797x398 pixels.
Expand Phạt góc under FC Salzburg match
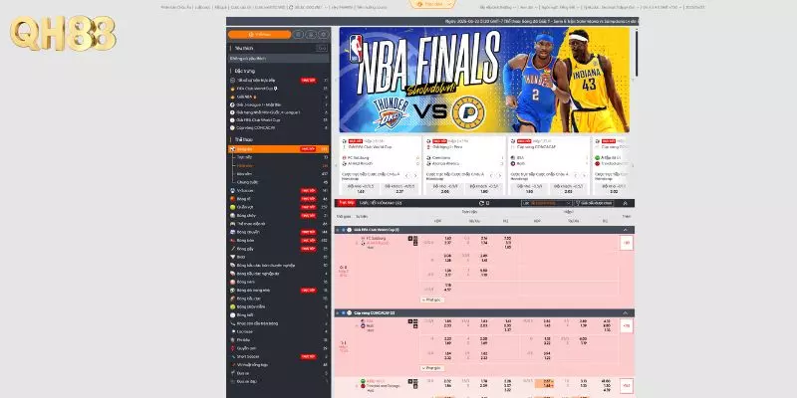click(430, 298)
